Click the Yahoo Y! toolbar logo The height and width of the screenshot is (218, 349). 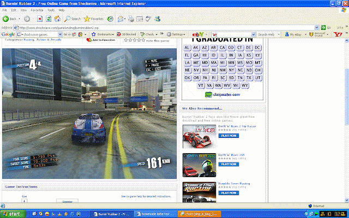(x=338, y=34)
